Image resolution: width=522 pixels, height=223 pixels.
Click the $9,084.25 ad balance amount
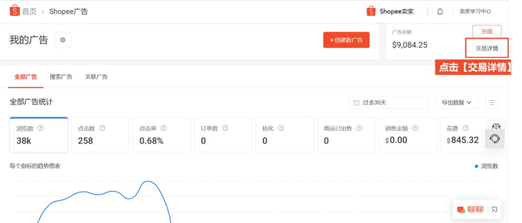[x=410, y=45]
